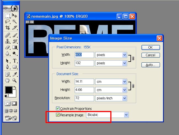The image size is (179, 135).
Task: Click document Height field showing 4.66
Action: [84, 90]
